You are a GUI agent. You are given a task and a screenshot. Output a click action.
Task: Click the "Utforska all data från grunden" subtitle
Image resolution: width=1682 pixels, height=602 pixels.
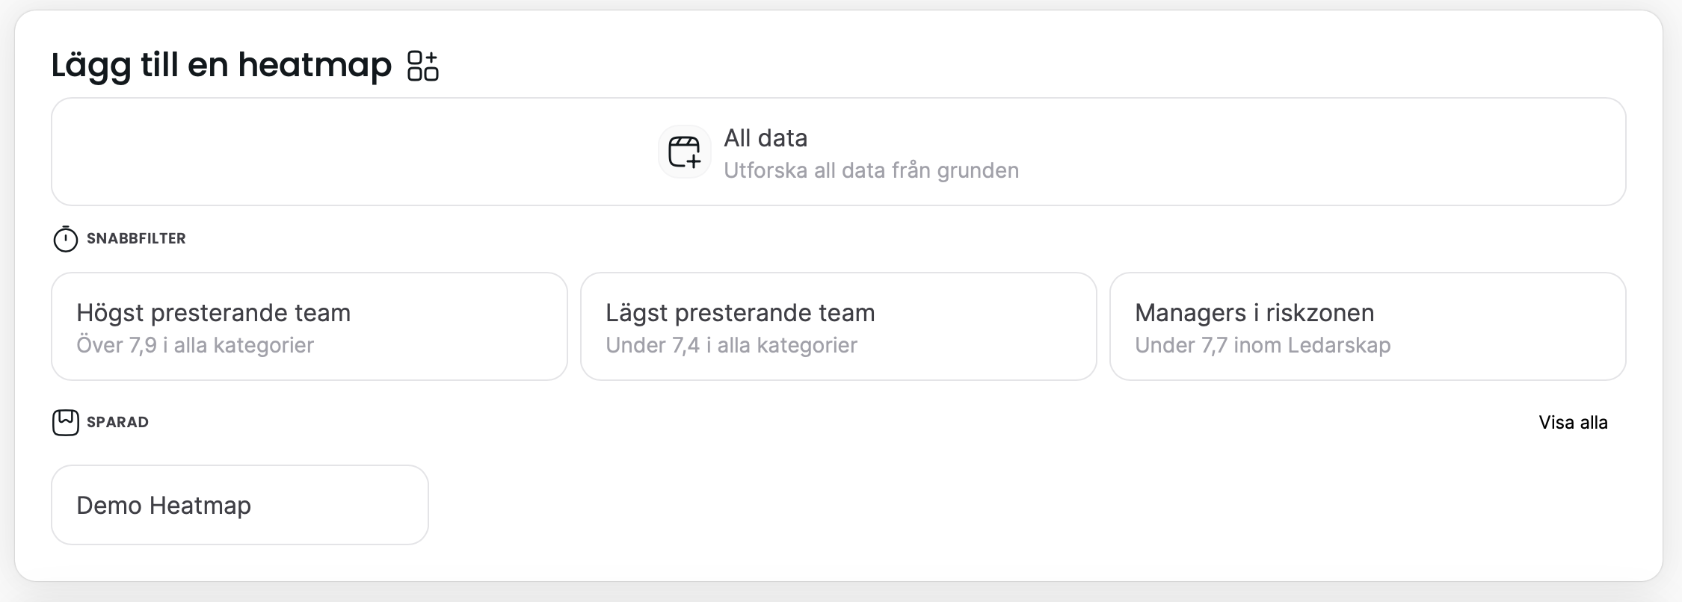871,171
